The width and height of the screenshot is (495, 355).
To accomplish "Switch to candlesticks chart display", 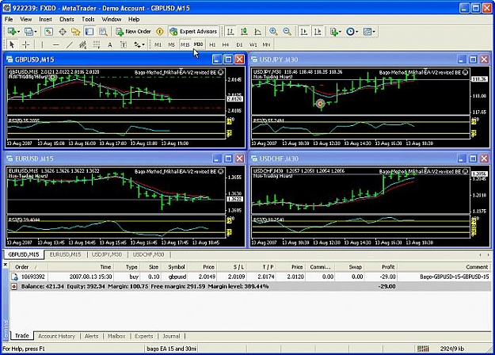I will [x=244, y=32].
